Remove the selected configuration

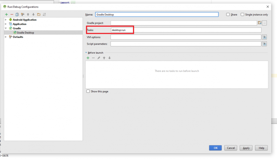click(12, 14)
